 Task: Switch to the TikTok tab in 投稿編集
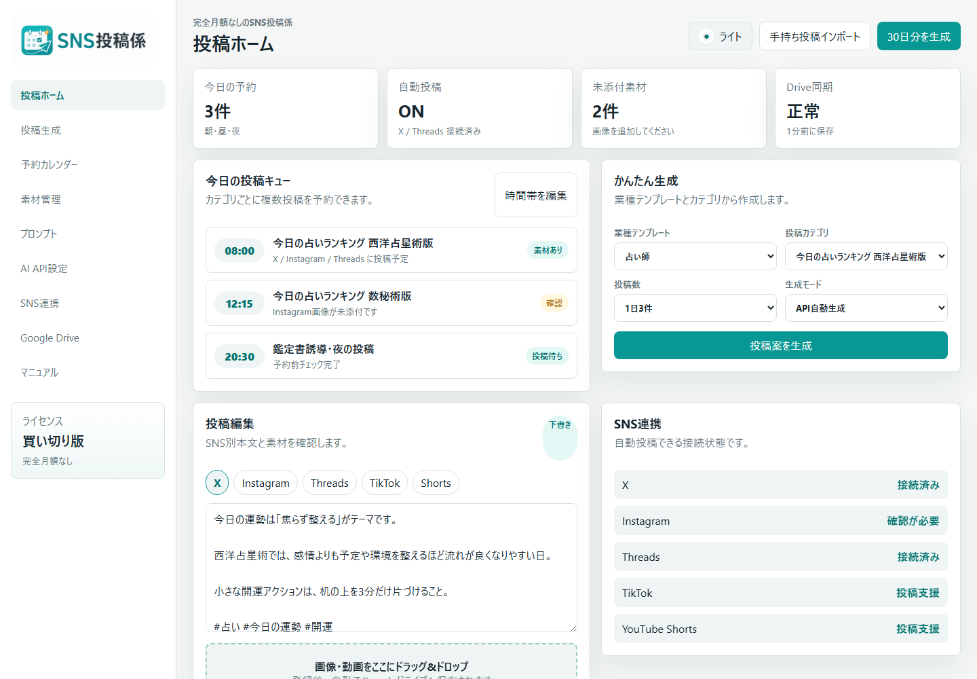(385, 483)
